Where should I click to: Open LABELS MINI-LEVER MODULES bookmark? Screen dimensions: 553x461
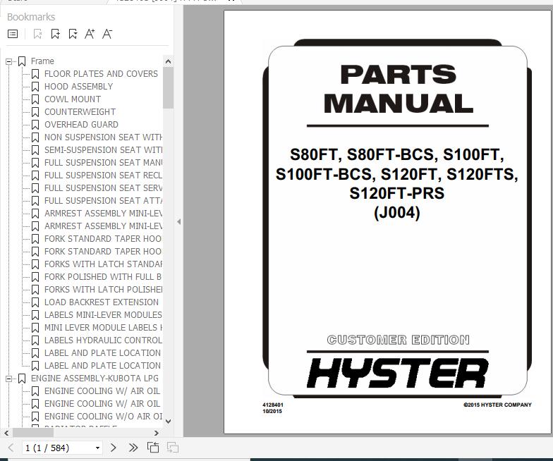[103, 314]
